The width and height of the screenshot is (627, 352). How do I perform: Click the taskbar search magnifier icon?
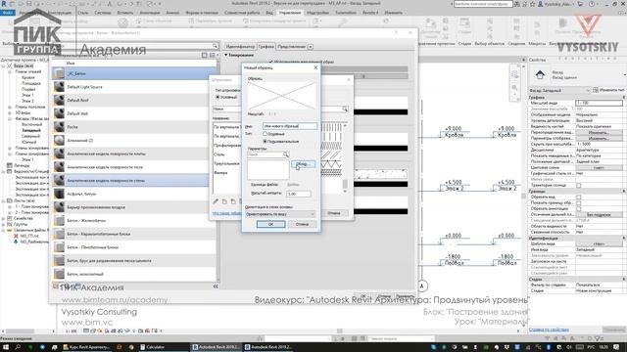18,347
